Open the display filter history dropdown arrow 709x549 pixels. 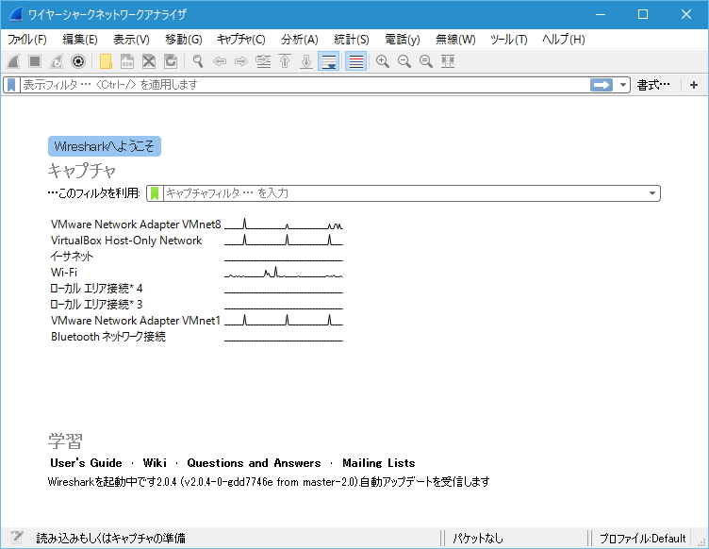pyautogui.click(x=622, y=85)
